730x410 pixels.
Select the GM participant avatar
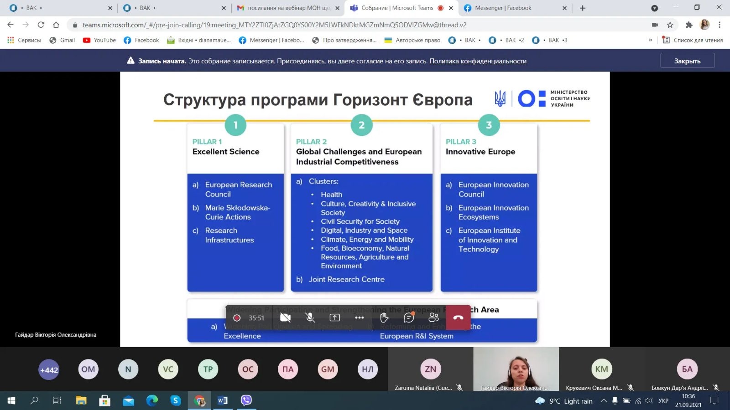tap(328, 369)
